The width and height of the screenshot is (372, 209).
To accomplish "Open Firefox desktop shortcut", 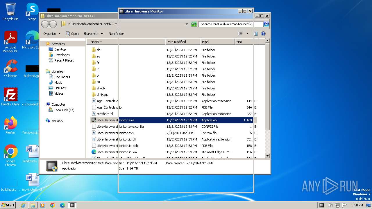I will click(x=10, y=125).
